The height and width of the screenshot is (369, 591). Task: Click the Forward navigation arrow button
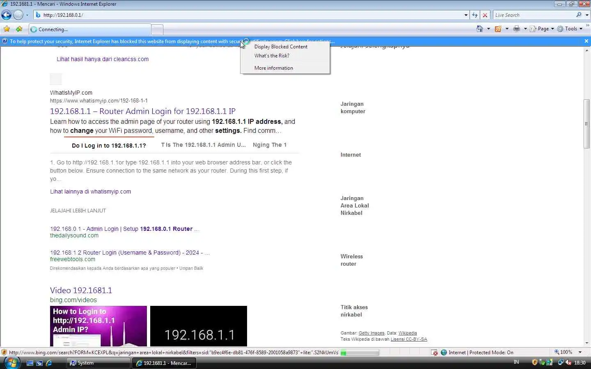click(18, 15)
